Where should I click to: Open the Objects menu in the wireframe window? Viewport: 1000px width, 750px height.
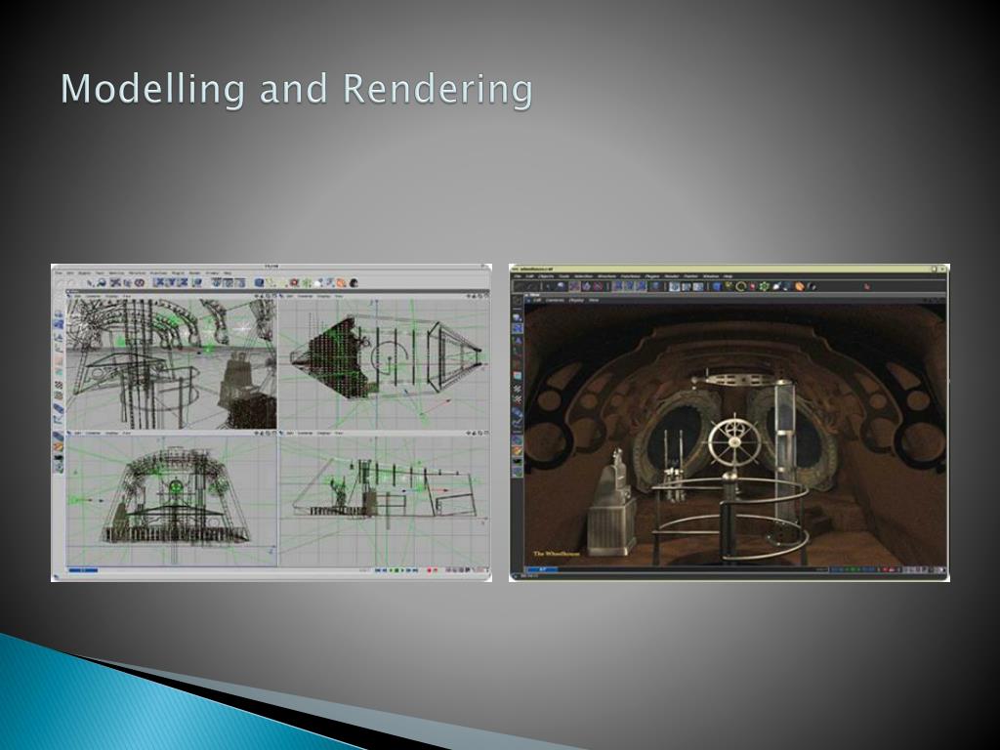click(85, 273)
